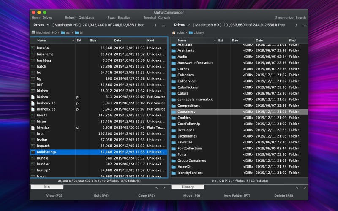This screenshot has height=211, width=338.
Task: Open the left panel Drives dropdown
Action: (x=41, y=25)
